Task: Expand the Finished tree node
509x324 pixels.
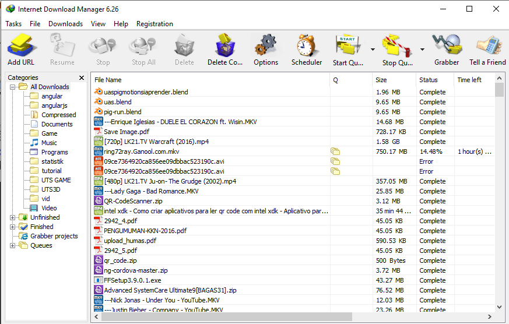Action: pyautogui.click(x=12, y=227)
